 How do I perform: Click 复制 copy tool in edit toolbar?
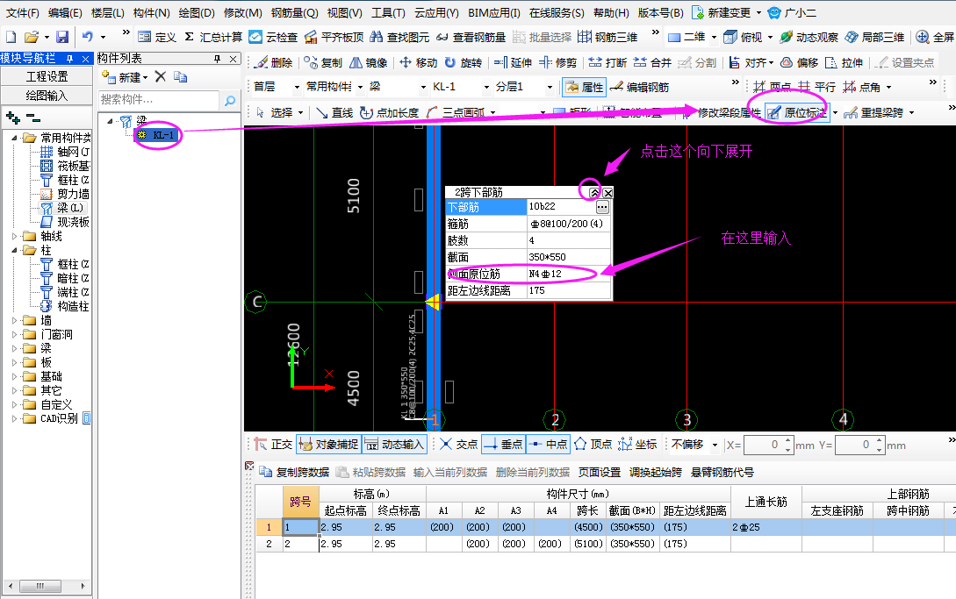[323, 63]
